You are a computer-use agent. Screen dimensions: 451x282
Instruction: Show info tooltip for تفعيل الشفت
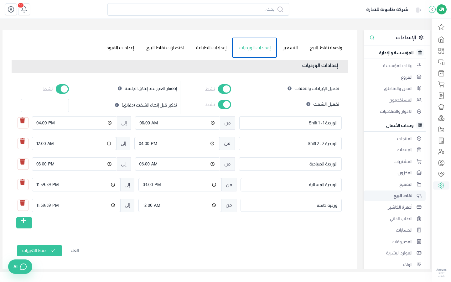308,104
